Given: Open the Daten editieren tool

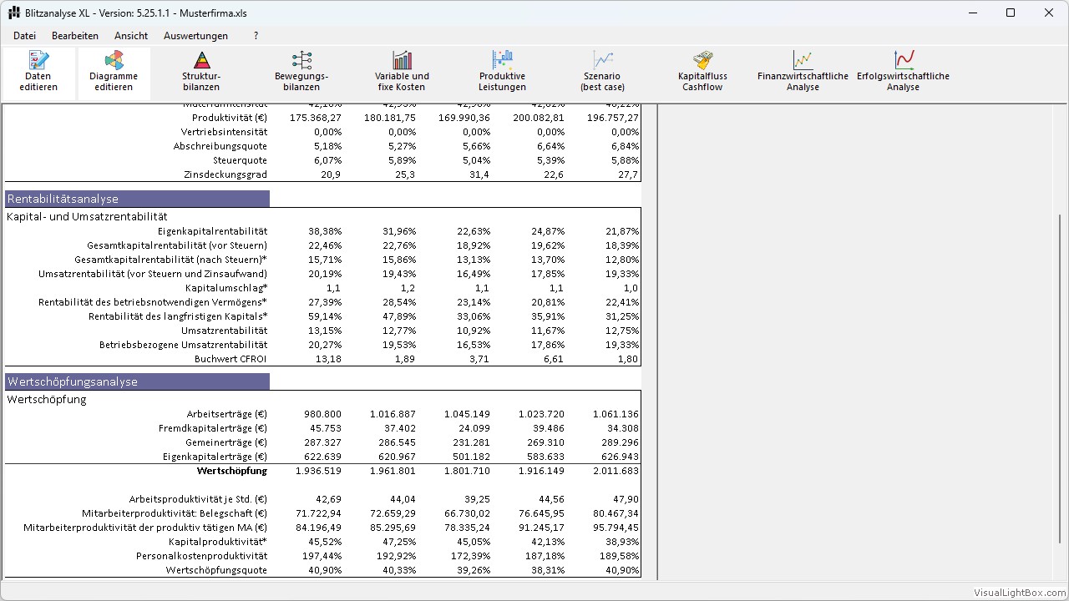Looking at the screenshot, I should tap(38, 73).
